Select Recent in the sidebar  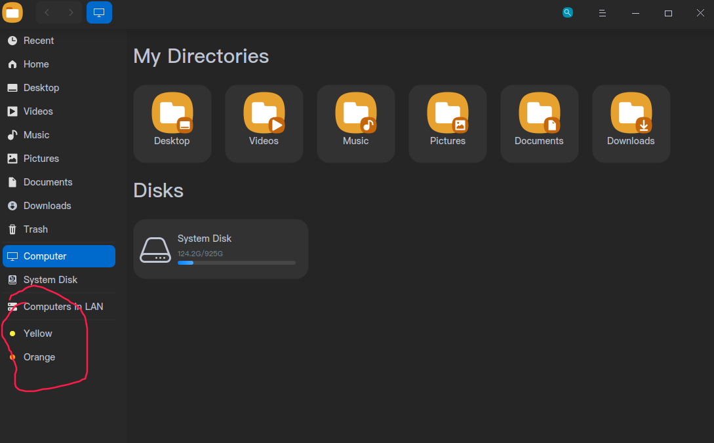click(x=38, y=40)
